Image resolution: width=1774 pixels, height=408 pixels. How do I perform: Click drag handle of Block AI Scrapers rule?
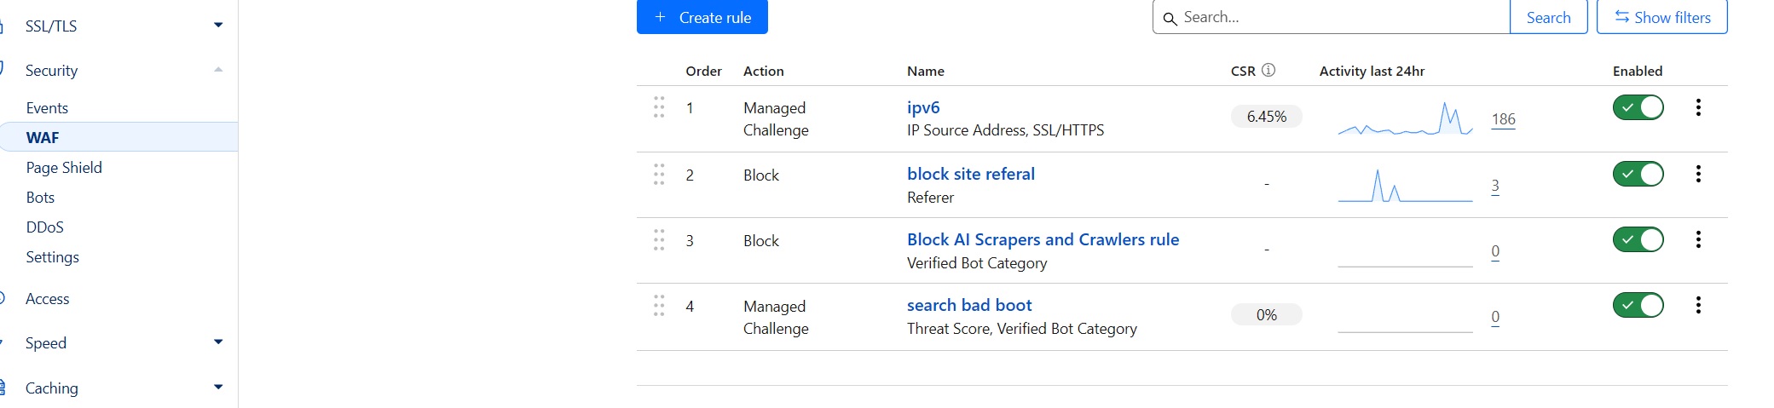click(x=659, y=240)
